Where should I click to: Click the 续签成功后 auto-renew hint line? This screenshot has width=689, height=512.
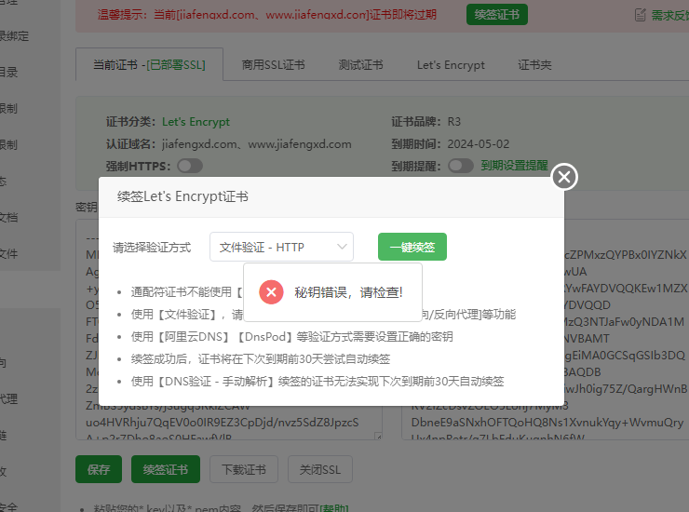click(260, 359)
